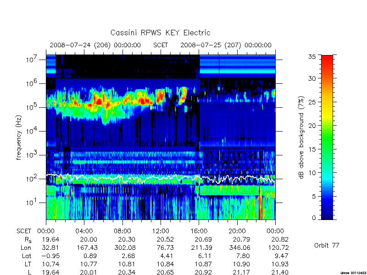Click the green middle of the color bar
Screen dimensions: 367x275
coord(327,137)
